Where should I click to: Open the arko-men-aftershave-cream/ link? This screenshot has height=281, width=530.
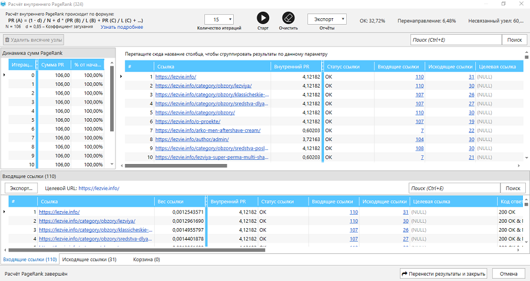[x=208, y=131]
